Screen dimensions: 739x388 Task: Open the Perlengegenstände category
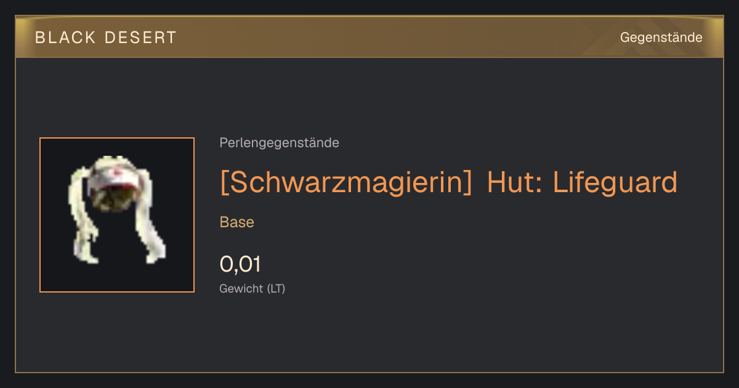click(x=279, y=143)
